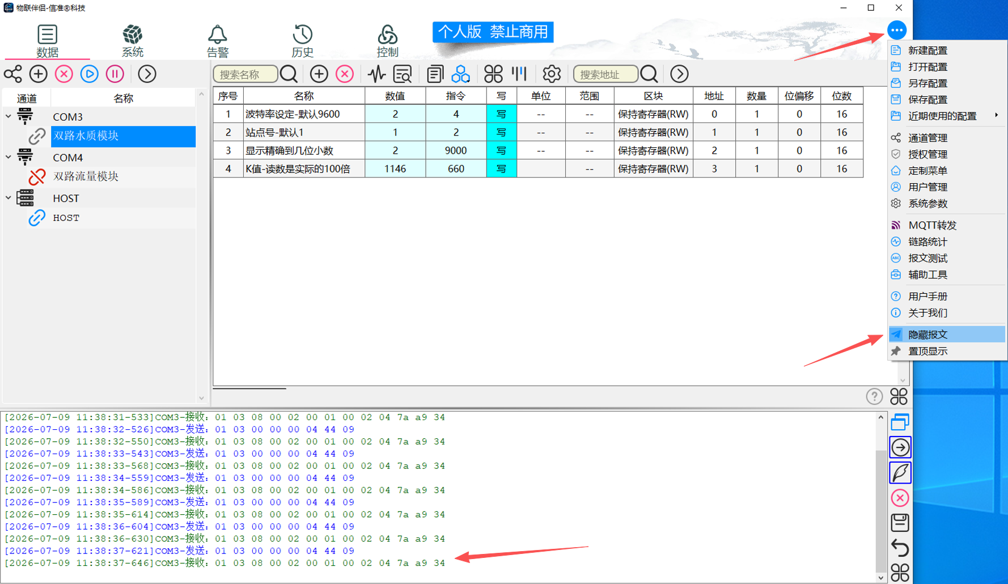Open the 系统 tab

(133, 41)
